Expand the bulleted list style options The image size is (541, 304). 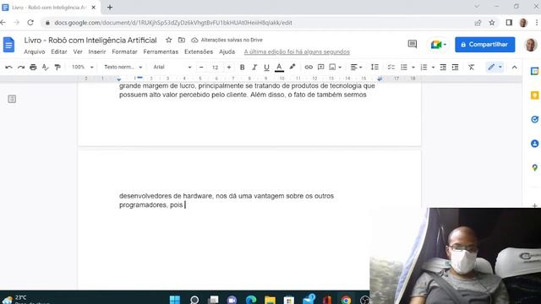413,68
